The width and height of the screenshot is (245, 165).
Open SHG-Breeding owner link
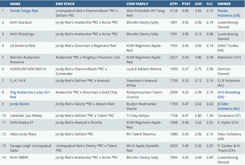(x=229, y=92)
